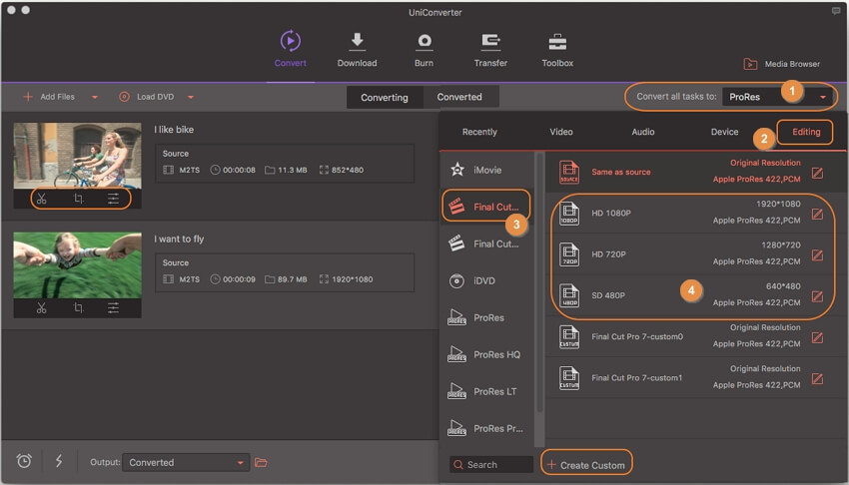
Task: Edit the Same as source preset
Action: (817, 173)
